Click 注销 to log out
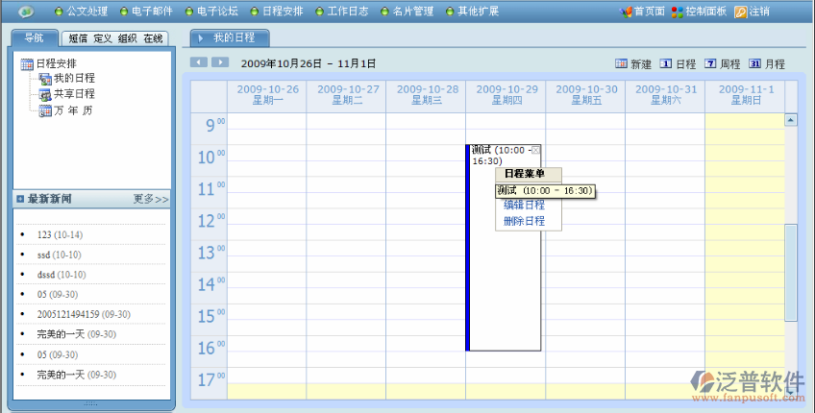Viewport: 815px width, 413px height. tap(753, 12)
